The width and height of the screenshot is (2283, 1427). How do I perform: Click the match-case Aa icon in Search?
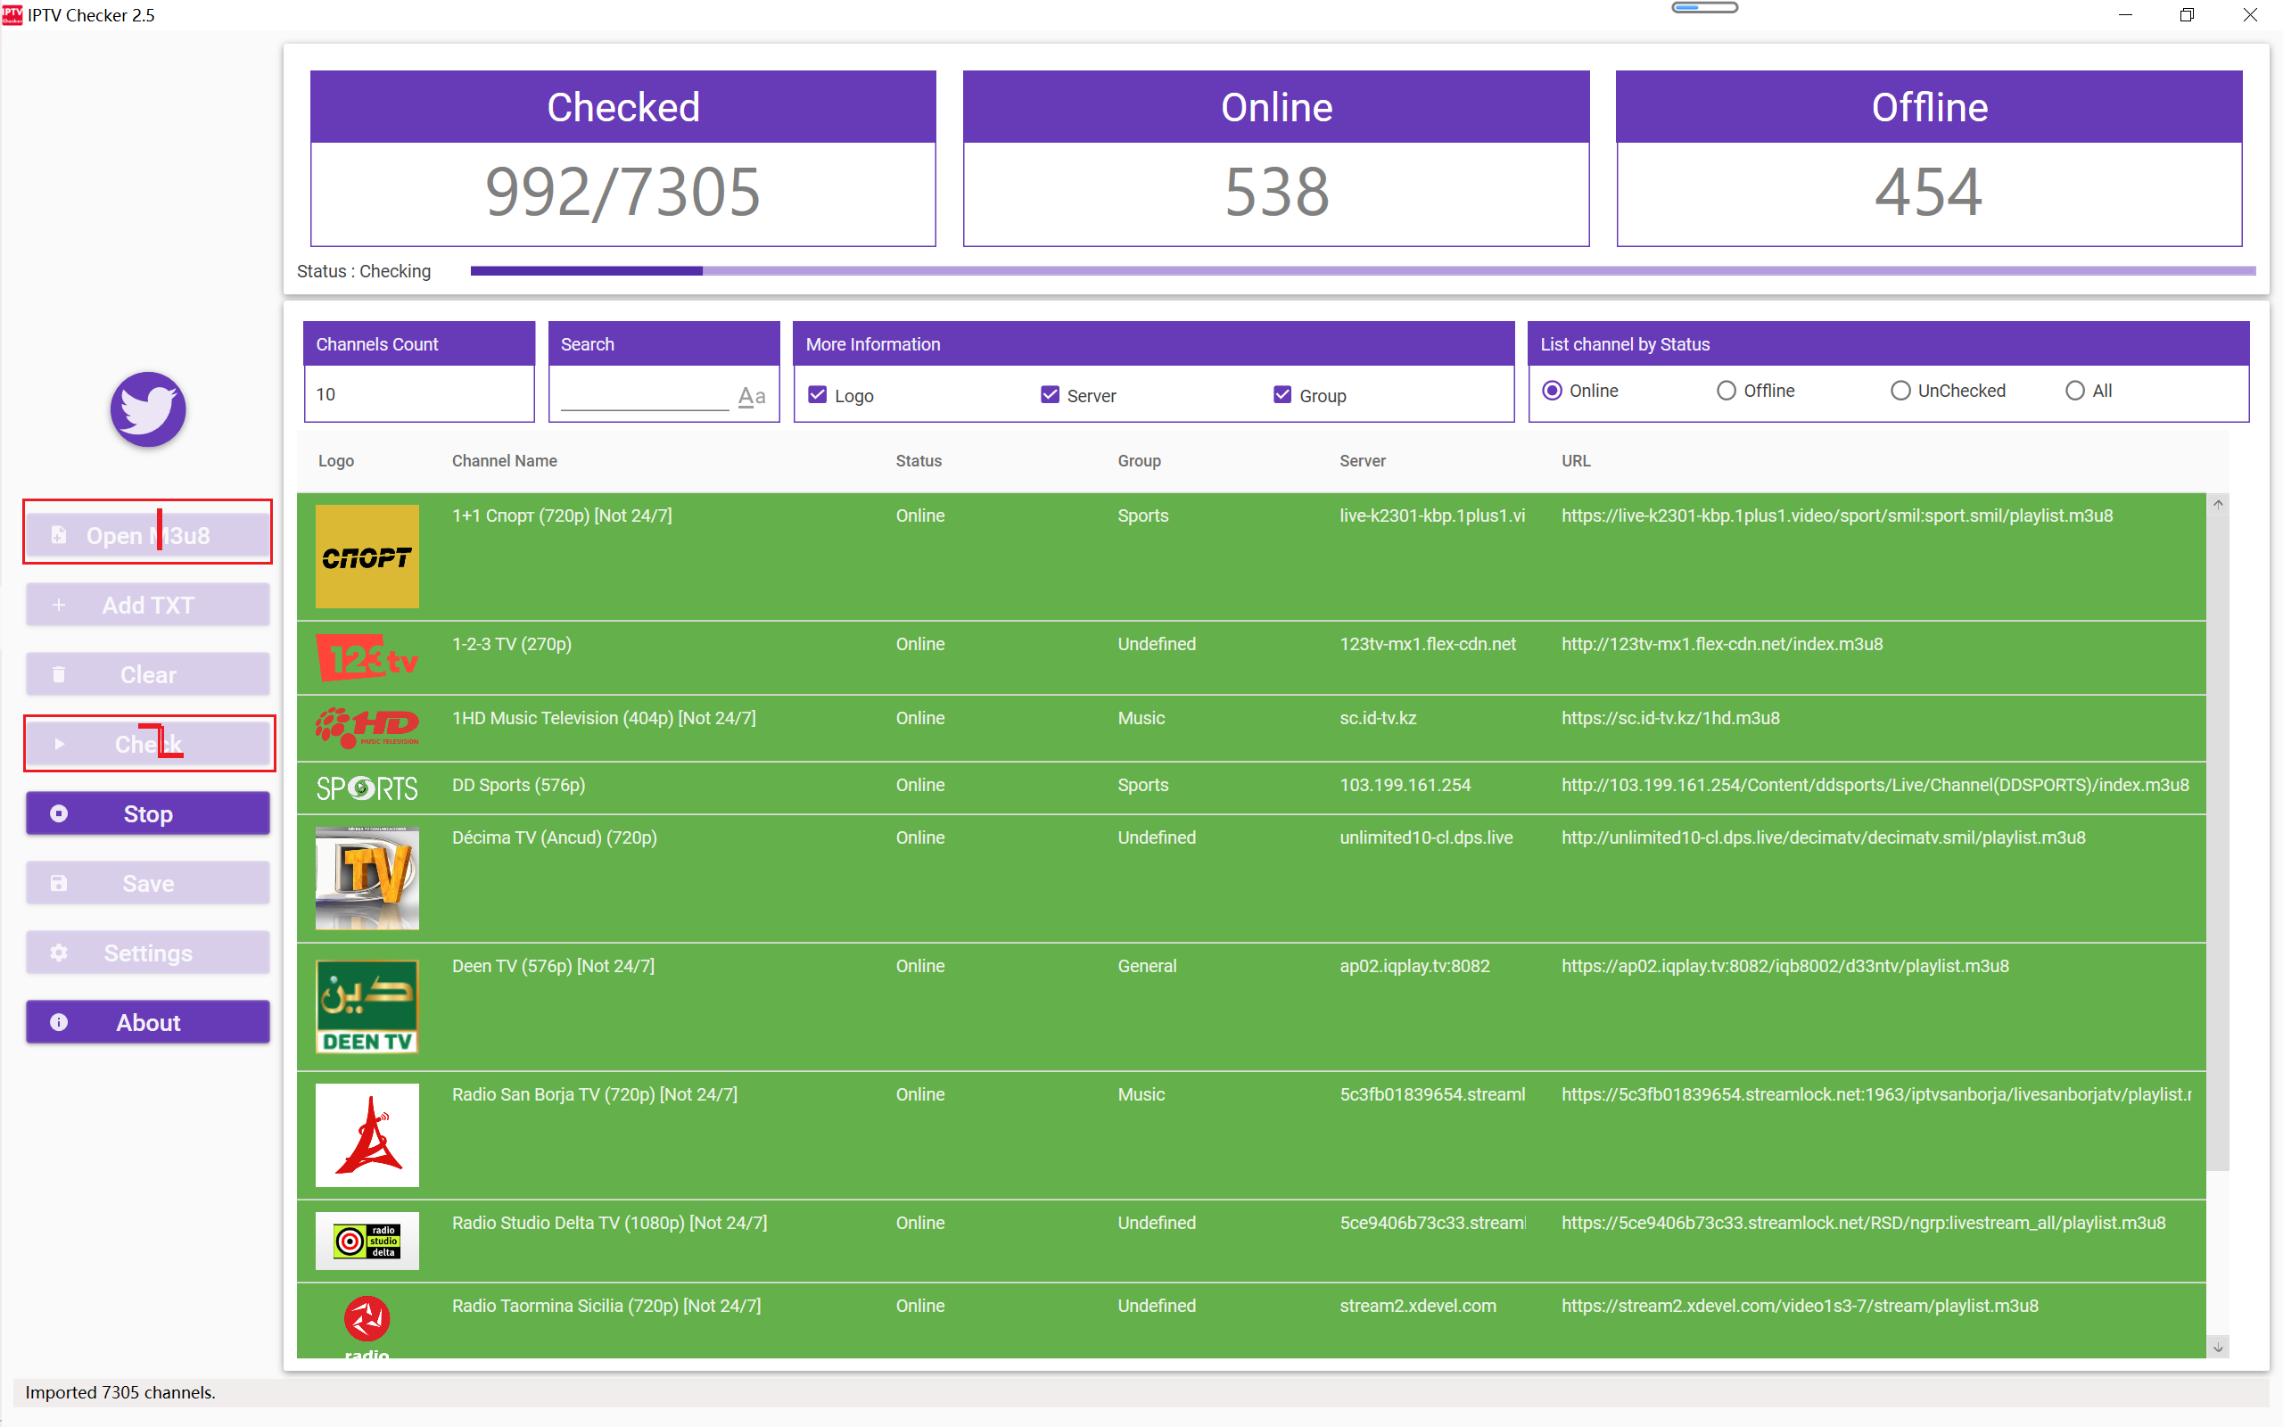click(x=751, y=396)
